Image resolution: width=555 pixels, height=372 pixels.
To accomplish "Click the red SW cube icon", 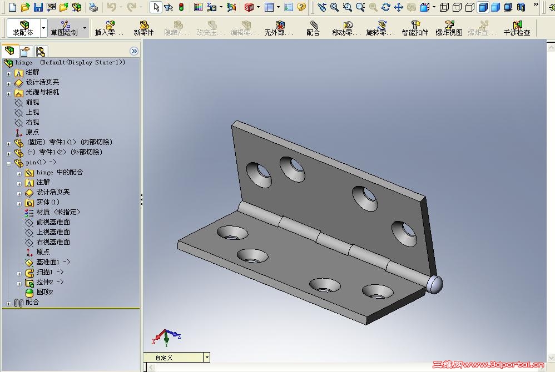I will click(249, 7).
